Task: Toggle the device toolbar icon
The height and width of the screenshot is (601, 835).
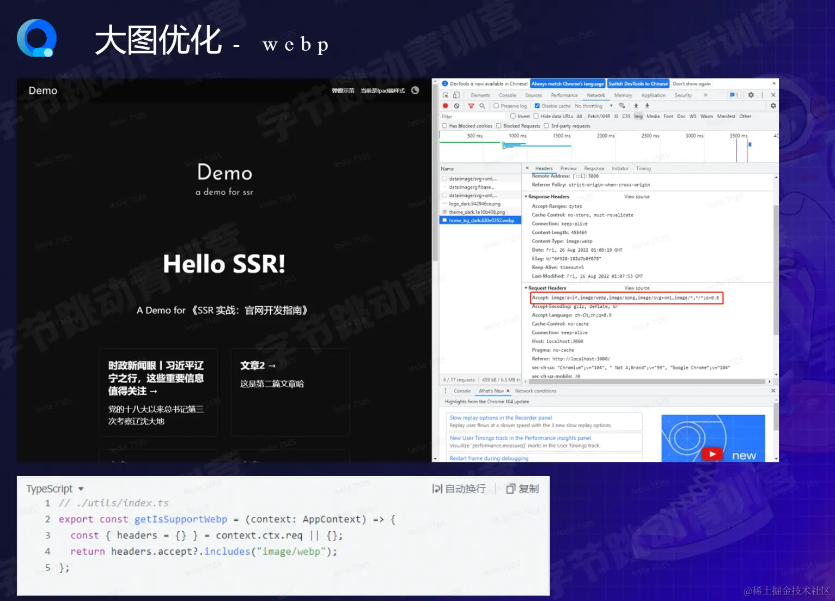Action: coord(456,95)
